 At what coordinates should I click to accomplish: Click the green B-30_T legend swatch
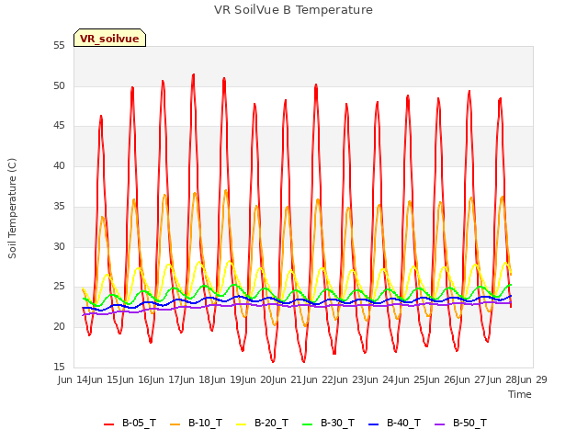click(307, 424)
